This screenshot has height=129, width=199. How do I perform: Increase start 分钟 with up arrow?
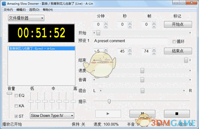[x=106, y=23]
